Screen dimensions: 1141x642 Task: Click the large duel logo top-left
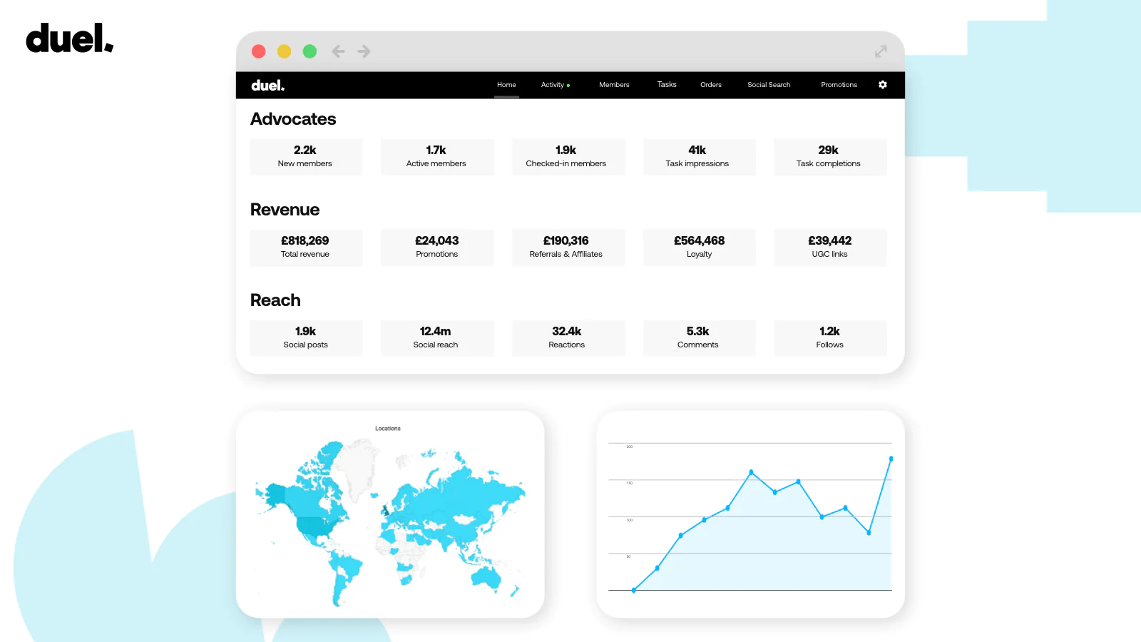tap(69, 39)
